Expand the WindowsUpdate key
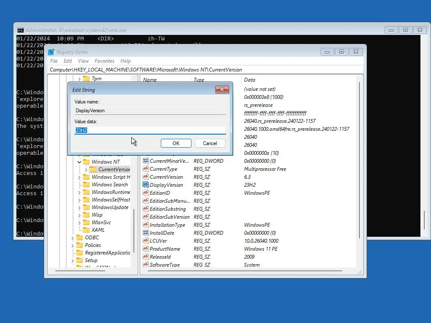The height and width of the screenshot is (323, 431). (79, 208)
